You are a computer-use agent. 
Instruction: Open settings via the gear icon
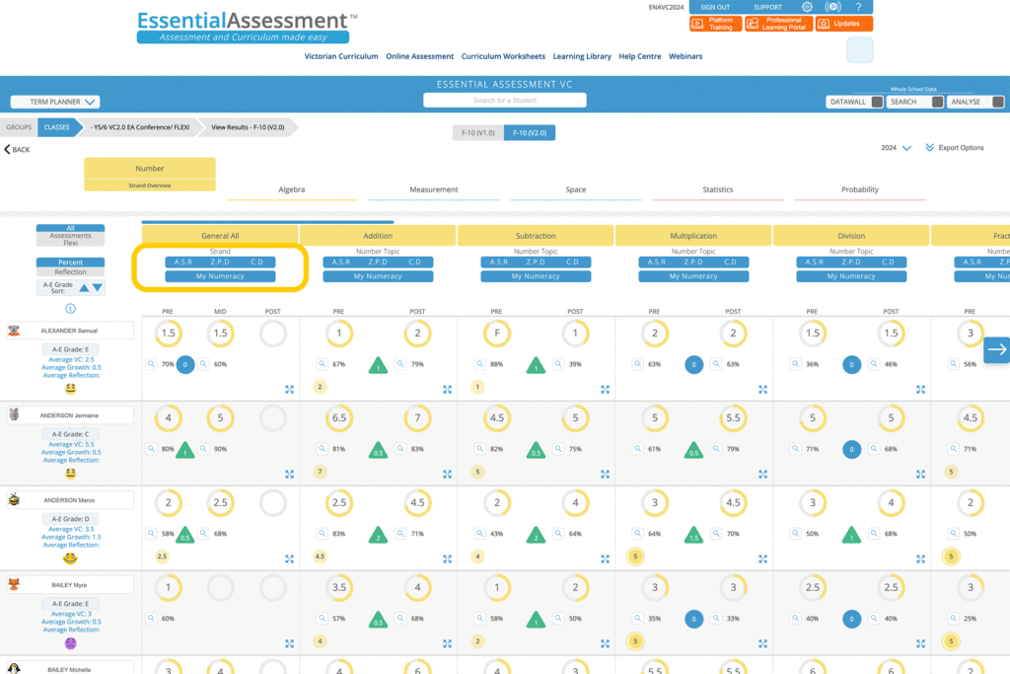[x=807, y=7]
